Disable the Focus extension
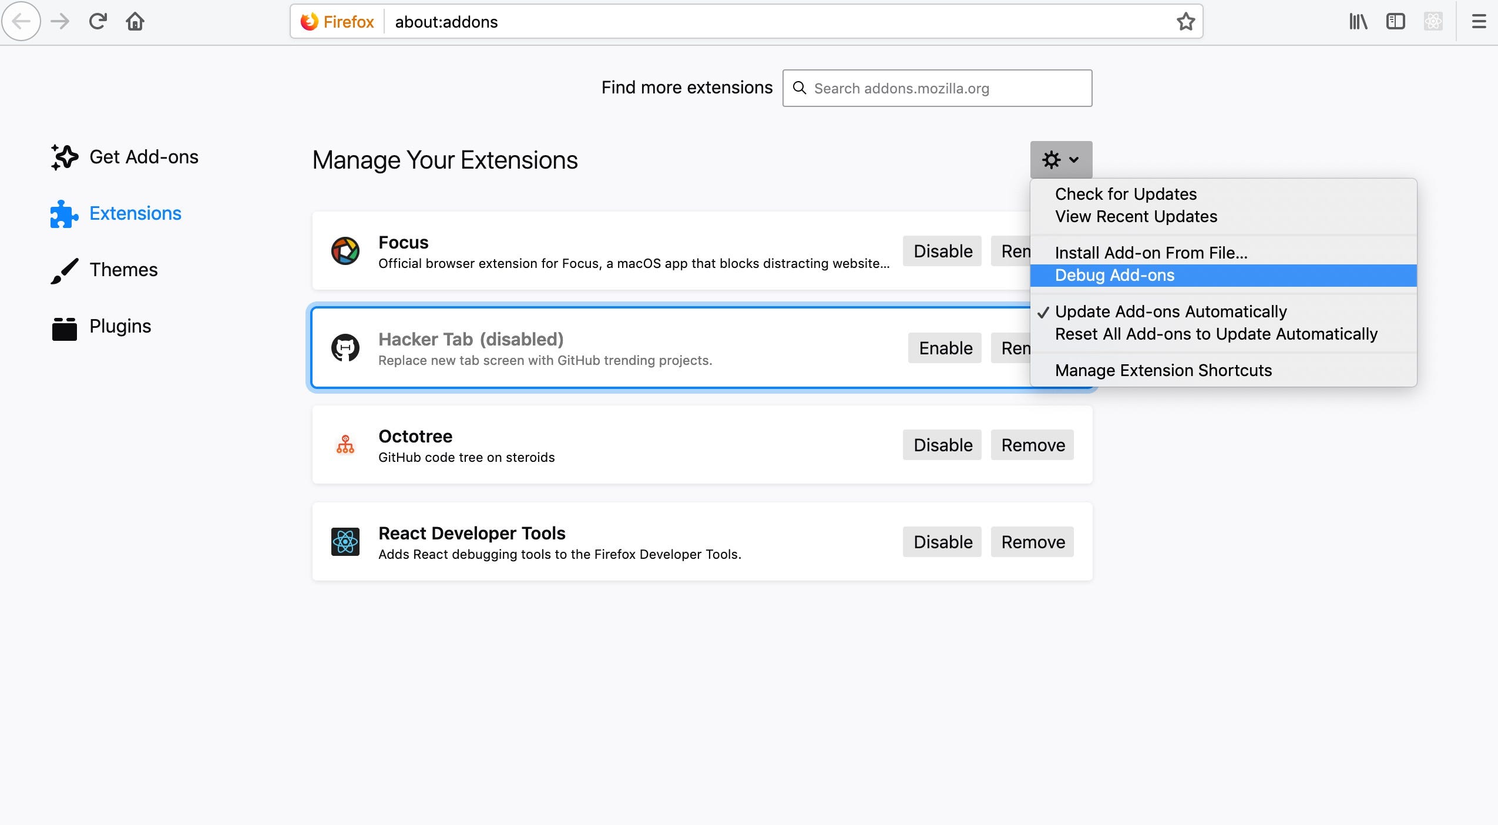 (942, 251)
